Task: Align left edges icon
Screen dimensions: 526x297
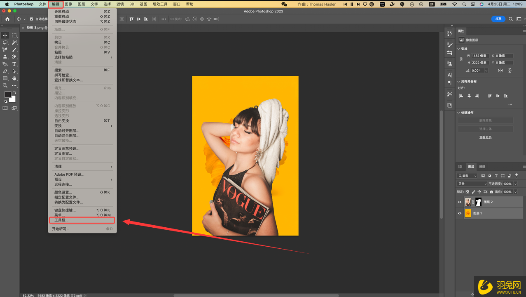Action: coord(461,96)
